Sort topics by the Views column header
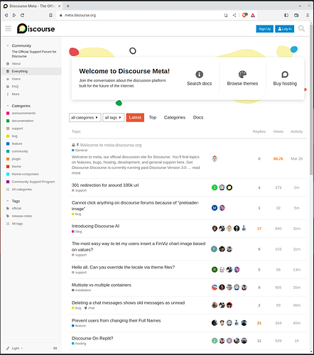This screenshot has height=355, width=314. (x=278, y=131)
